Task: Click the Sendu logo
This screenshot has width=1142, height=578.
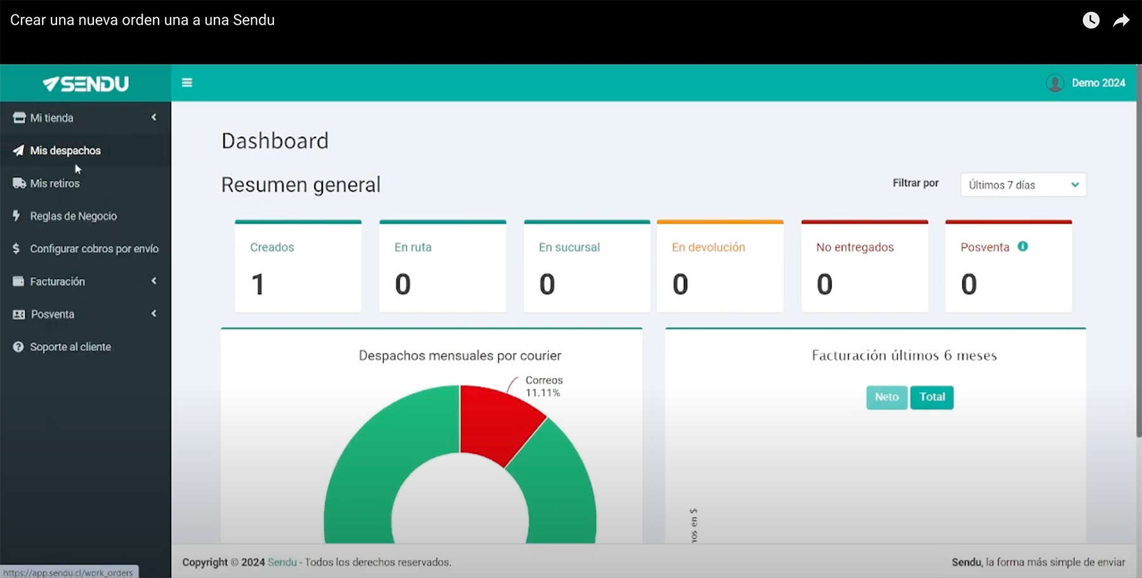Action: coord(86,84)
